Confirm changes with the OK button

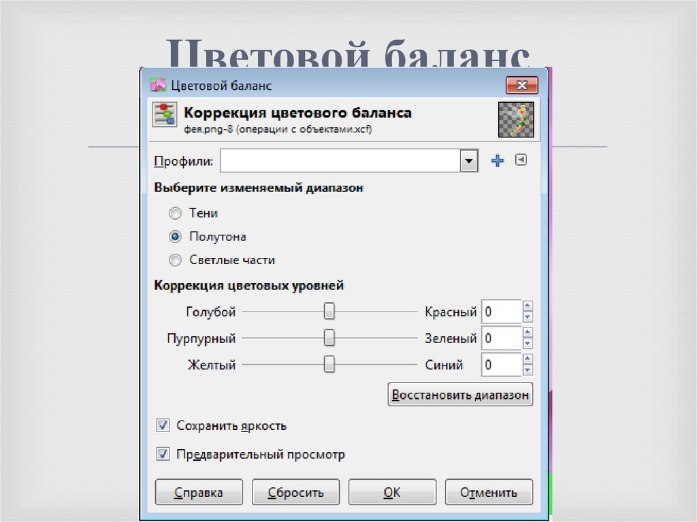click(392, 491)
